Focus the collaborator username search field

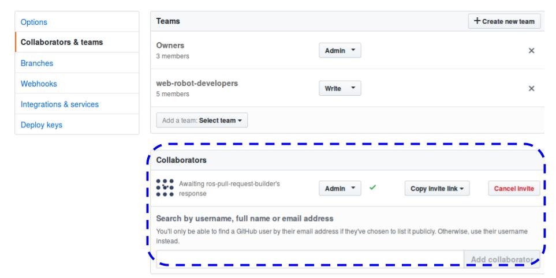(309, 259)
